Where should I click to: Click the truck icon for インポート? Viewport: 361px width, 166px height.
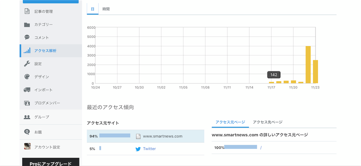coord(27,89)
